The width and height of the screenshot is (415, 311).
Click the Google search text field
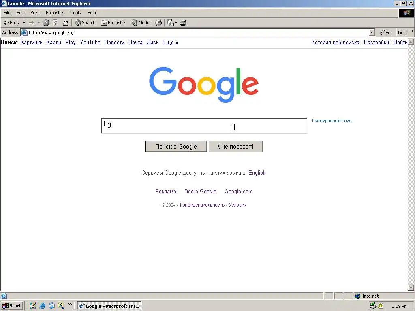point(204,126)
